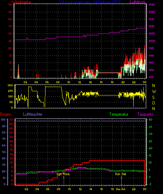
Task: Click the 30 rain axis value
Action: (11, 120)
